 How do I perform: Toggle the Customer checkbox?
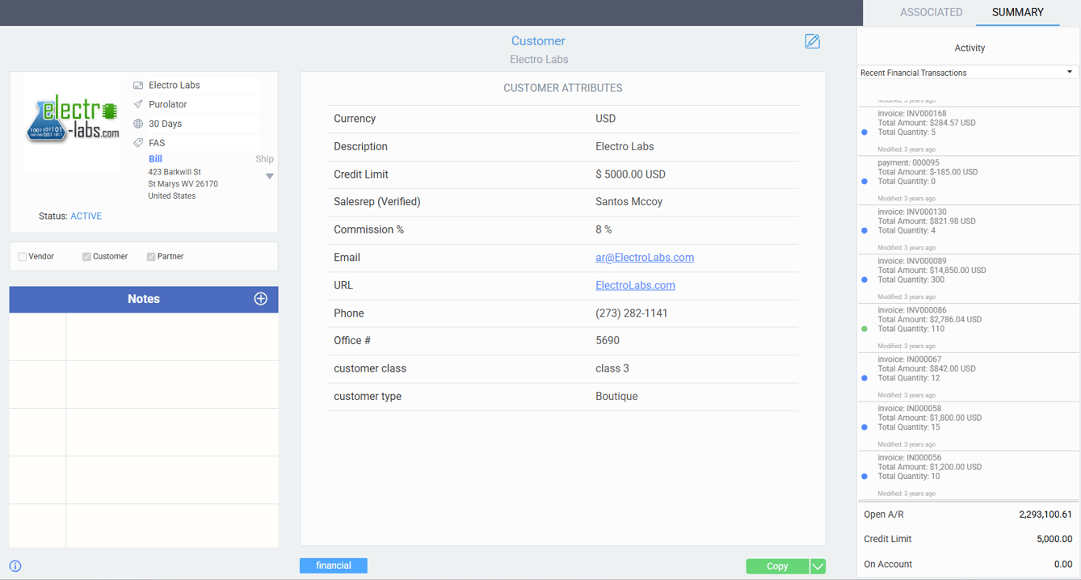[86, 257]
